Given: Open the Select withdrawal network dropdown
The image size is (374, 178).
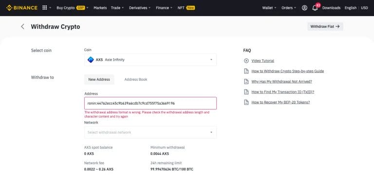Looking at the screenshot, I should 150,132.
